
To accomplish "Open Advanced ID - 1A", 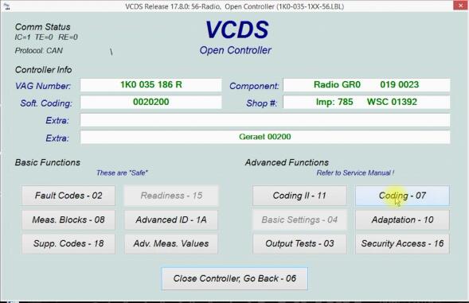I will (x=171, y=220).
